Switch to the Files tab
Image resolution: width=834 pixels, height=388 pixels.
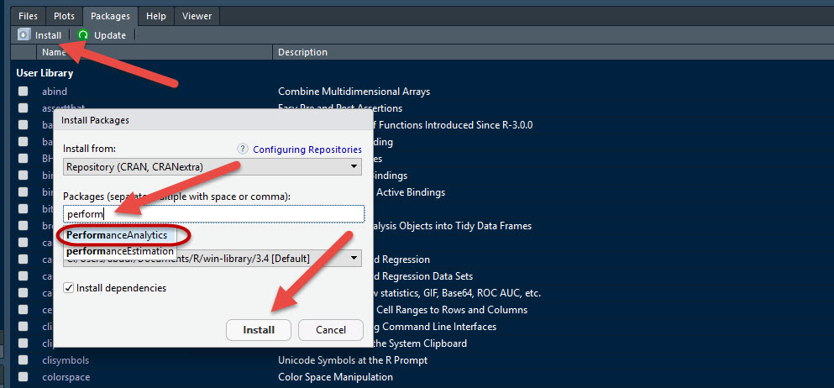click(x=29, y=15)
